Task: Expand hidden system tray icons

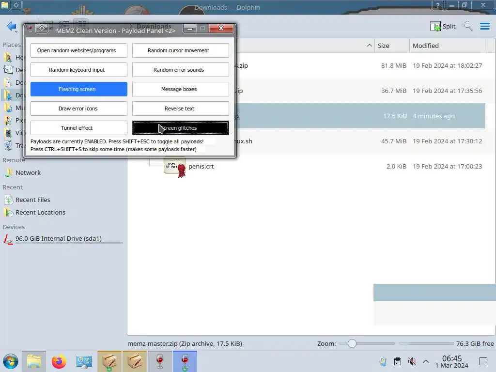Action: click(426, 361)
